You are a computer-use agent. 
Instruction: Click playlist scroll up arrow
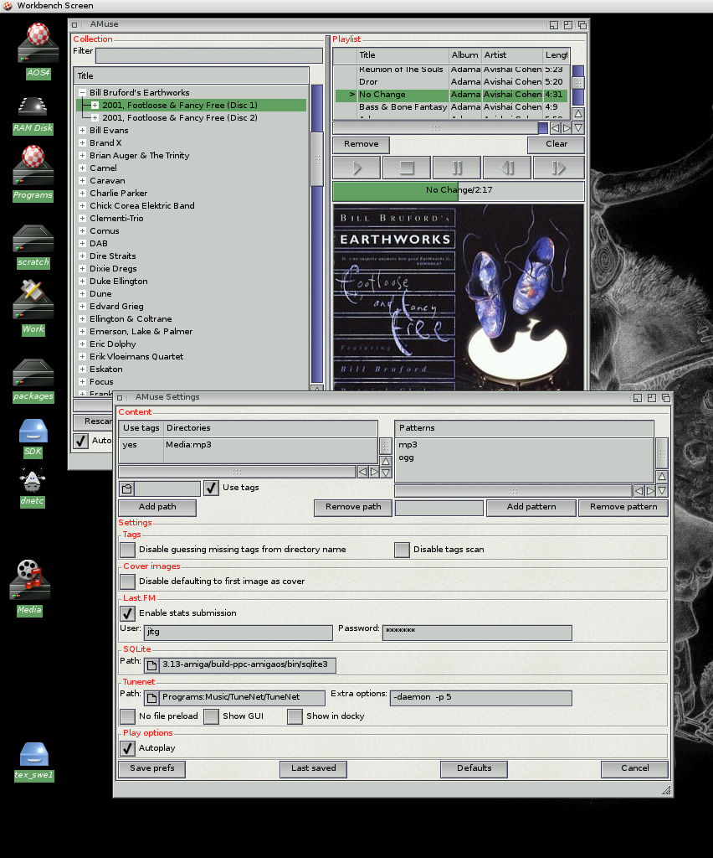(x=578, y=114)
